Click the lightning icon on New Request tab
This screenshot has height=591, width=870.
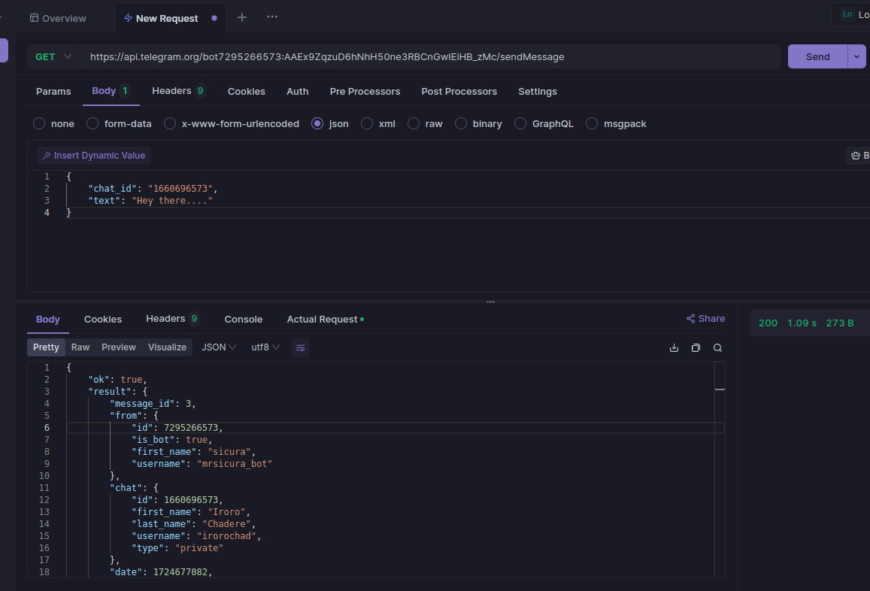(x=128, y=18)
